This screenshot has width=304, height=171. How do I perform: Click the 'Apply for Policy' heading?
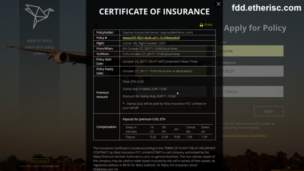click(x=255, y=28)
